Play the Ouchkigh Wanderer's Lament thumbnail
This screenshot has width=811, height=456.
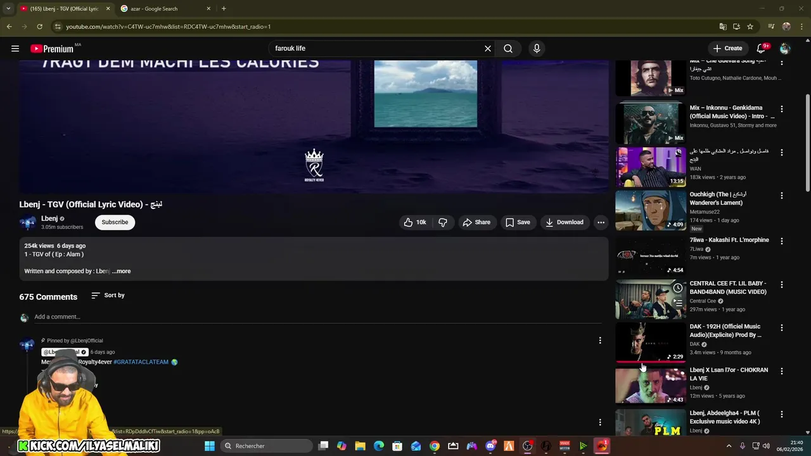tap(651, 210)
